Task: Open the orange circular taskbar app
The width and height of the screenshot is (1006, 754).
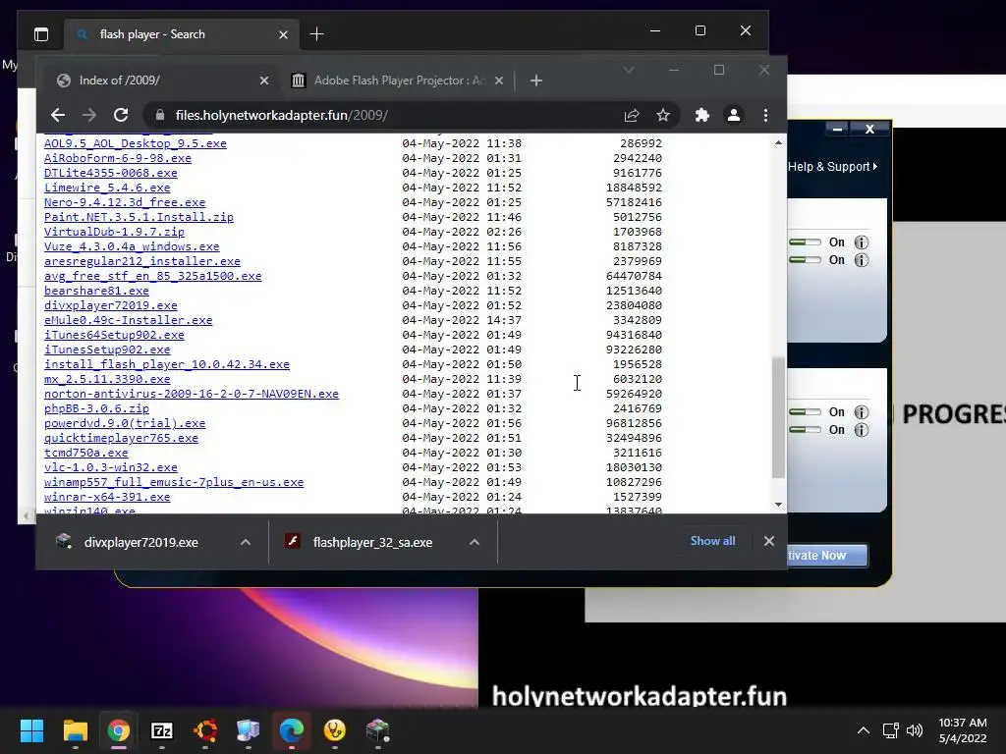Action: point(205,730)
